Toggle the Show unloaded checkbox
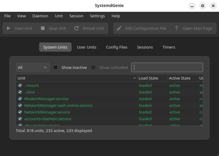This screenshot has height=156, width=219. click(x=93, y=67)
